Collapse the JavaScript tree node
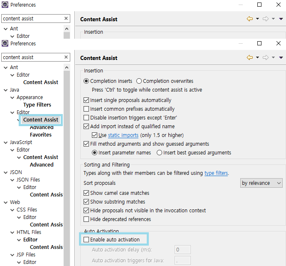 (x=6, y=142)
